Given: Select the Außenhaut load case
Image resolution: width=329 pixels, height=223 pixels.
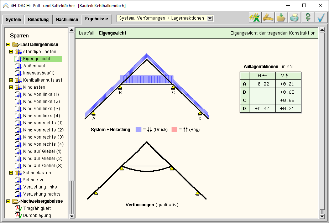Looking at the screenshot, I should pyautogui.click(x=34, y=66).
